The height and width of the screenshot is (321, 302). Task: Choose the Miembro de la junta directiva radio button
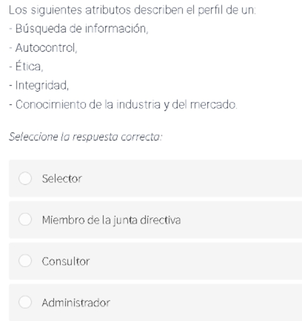[x=25, y=219]
